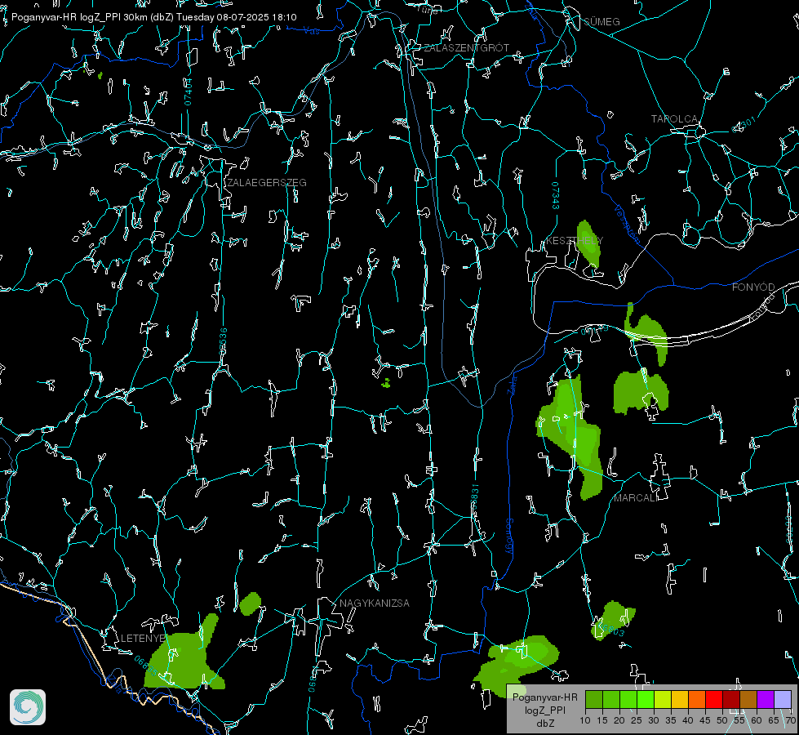
Task: Click the 'dbZ' unit label in legend
Action: [545, 724]
